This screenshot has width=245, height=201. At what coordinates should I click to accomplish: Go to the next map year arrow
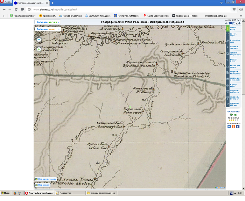239,23
